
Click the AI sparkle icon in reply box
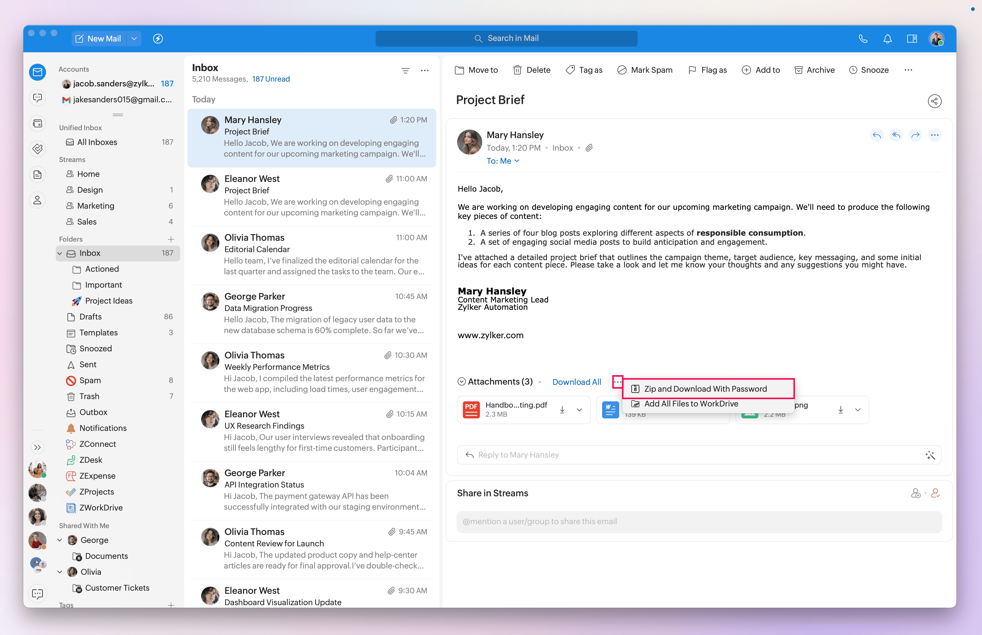pos(930,455)
